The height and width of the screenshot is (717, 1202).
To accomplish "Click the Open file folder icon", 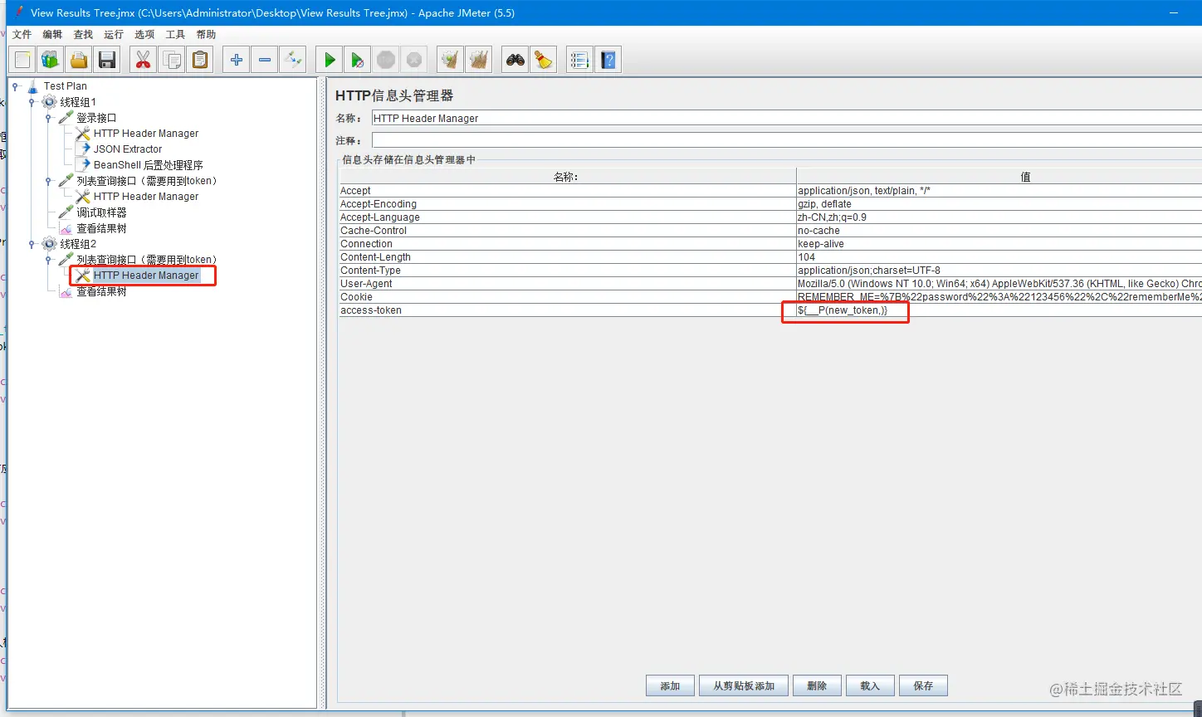I will [x=79, y=60].
